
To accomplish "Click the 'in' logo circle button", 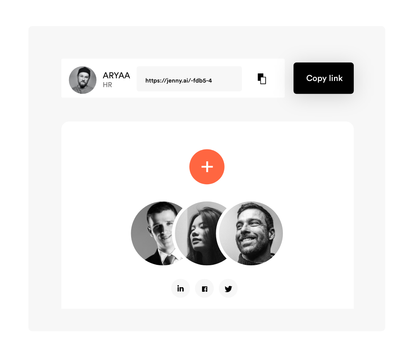I will click(x=181, y=288).
